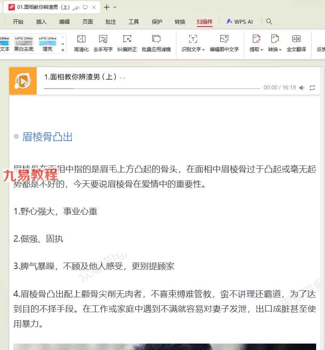Apply the 黑白去底 filter preset

click(24, 43)
